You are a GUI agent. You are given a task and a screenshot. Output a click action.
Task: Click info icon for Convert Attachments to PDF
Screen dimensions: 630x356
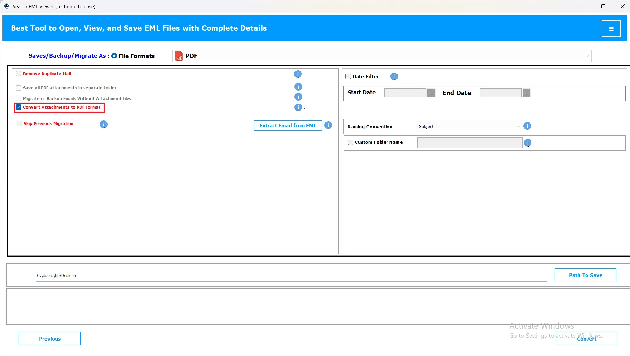pos(298,107)
